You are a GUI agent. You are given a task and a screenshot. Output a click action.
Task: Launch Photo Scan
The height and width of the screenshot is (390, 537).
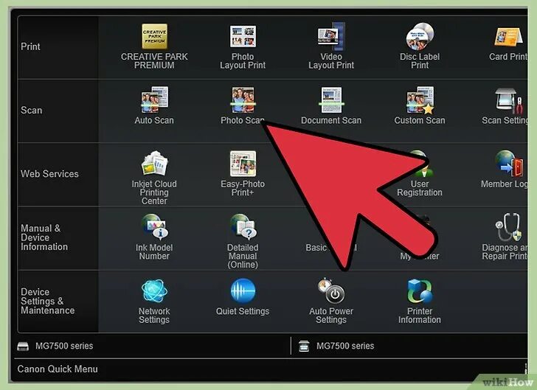pos(243,106)
